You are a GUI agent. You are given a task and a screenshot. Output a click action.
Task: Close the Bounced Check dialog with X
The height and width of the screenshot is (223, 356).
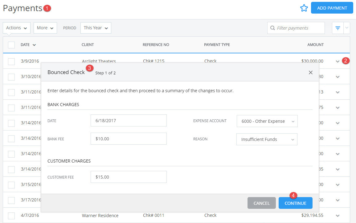coord(311,72)
